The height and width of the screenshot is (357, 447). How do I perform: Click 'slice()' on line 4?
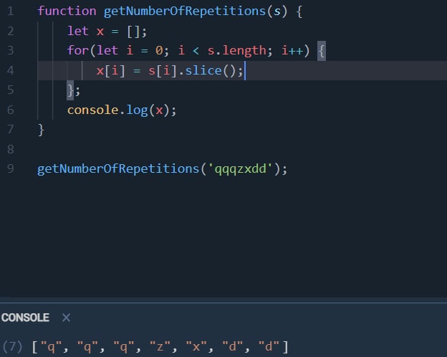tap(211, 70)
